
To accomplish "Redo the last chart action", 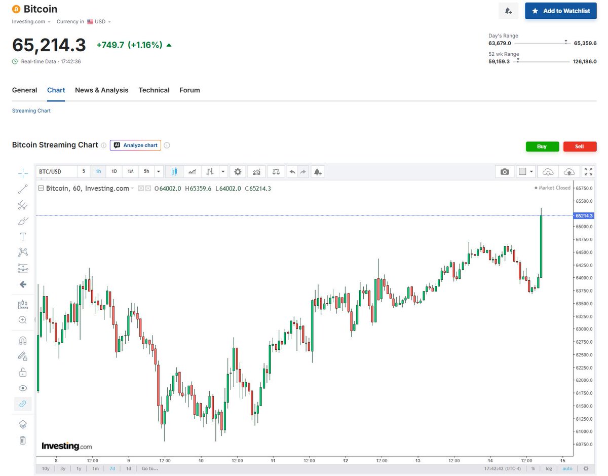I will [303, 171].
